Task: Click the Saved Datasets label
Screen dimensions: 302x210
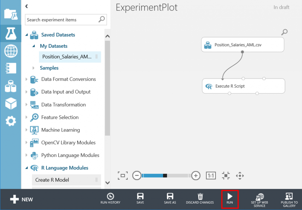Action: (x=58, y=35)
